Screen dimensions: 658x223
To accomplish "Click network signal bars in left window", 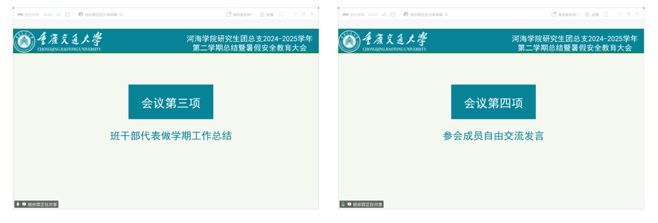I will click(58, 15).
